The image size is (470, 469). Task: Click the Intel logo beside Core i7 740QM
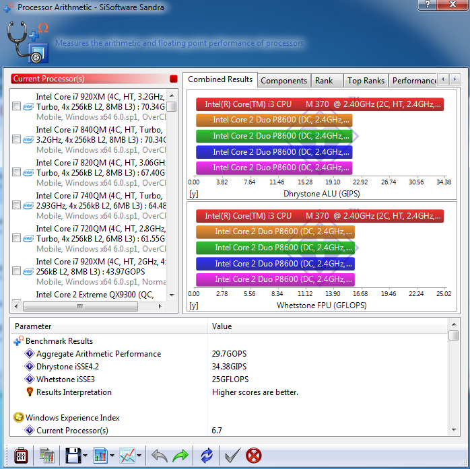tap(28, 205)
